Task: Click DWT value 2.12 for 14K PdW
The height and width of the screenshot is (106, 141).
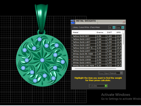Action: [x=109, y=66]
